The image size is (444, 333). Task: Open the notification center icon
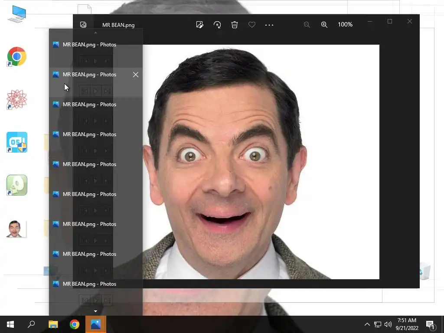(430, 324)
